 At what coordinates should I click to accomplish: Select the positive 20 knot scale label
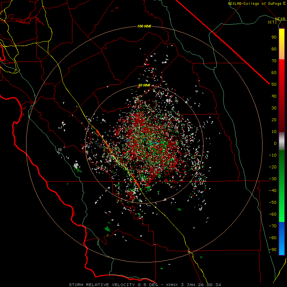point(274,120)
